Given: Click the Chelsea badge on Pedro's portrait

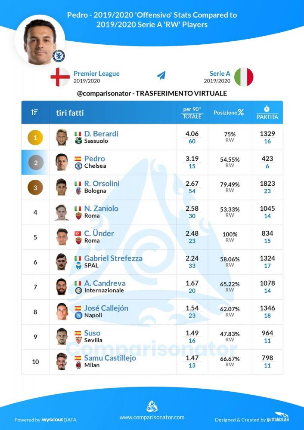Looking at the screenshot, I should (59, 55).
